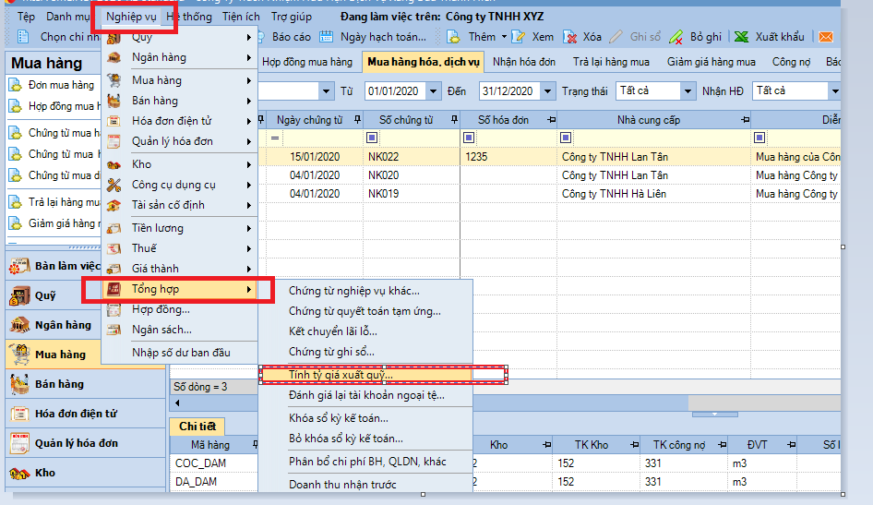This screenshot has width=873, height=505.
Task: Click the Hóa đơn điện tử menu icon
Action: pyautogui.click(x=114, y=121)
